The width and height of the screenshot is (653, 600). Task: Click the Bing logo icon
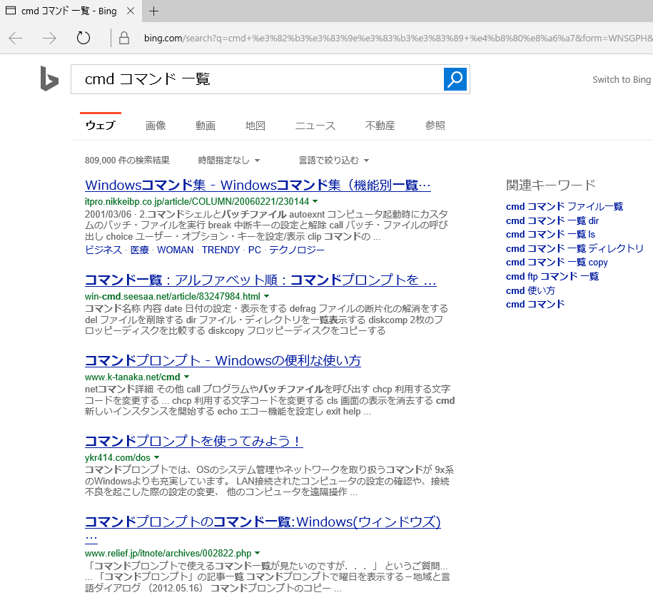tap(49, 78)
